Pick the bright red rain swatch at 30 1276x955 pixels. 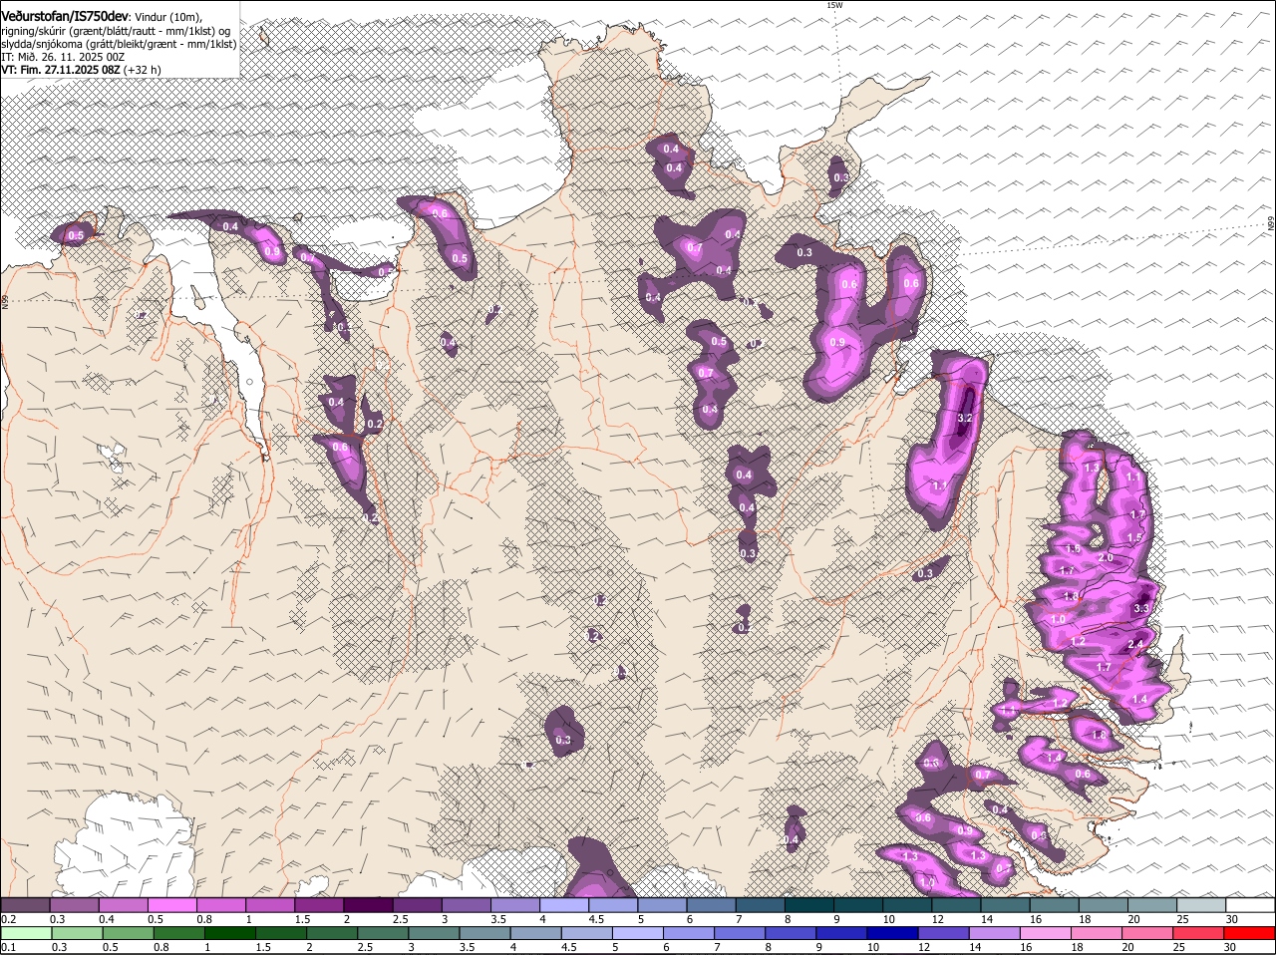[x=1248, y=933]
